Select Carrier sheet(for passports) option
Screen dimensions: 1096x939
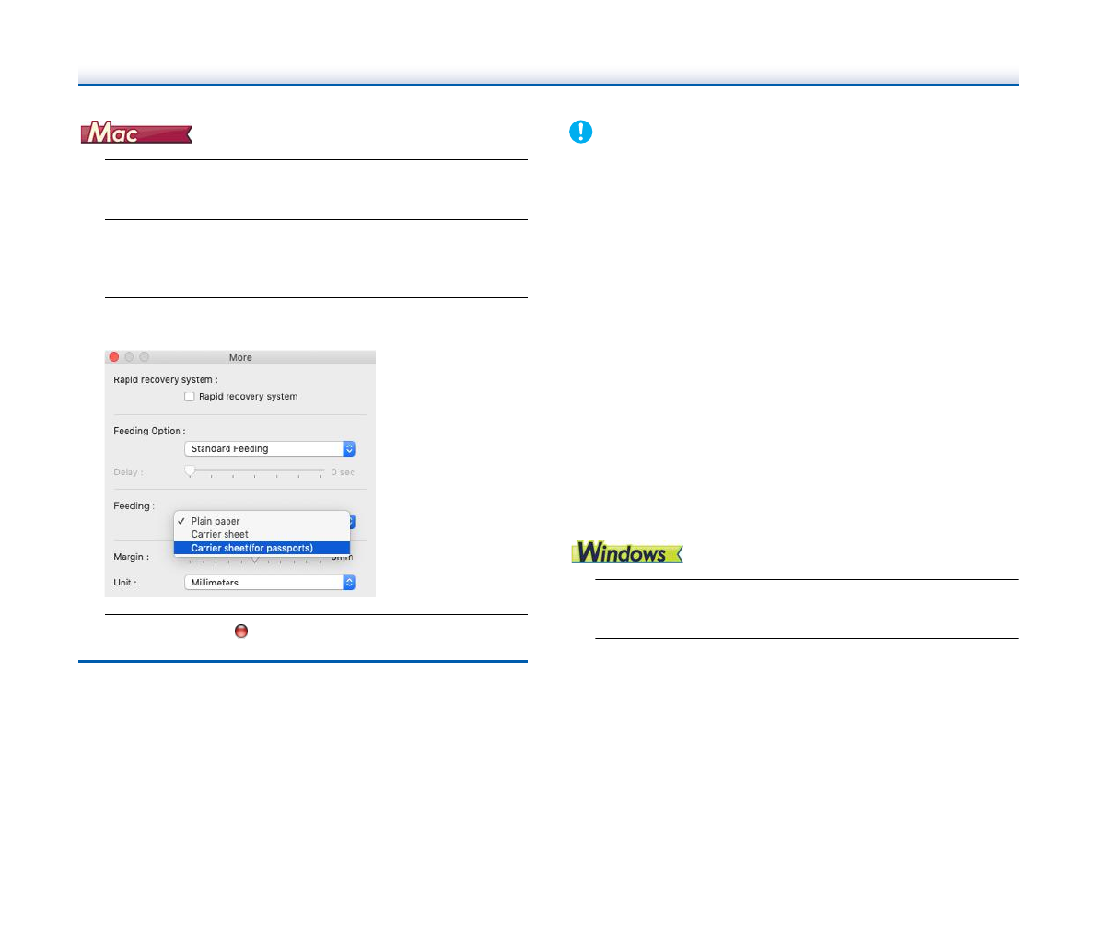point(251,548)
